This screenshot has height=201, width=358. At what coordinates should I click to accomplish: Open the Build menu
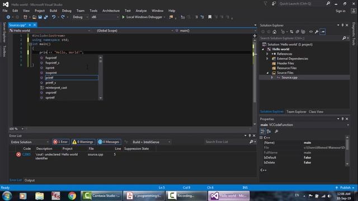click(x=53, y=11)
